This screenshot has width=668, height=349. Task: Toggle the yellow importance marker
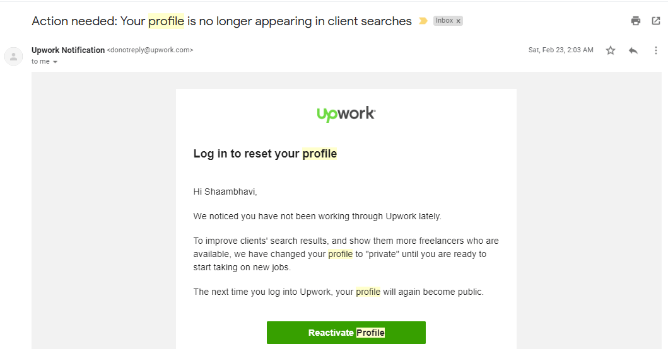click(423, 21)
